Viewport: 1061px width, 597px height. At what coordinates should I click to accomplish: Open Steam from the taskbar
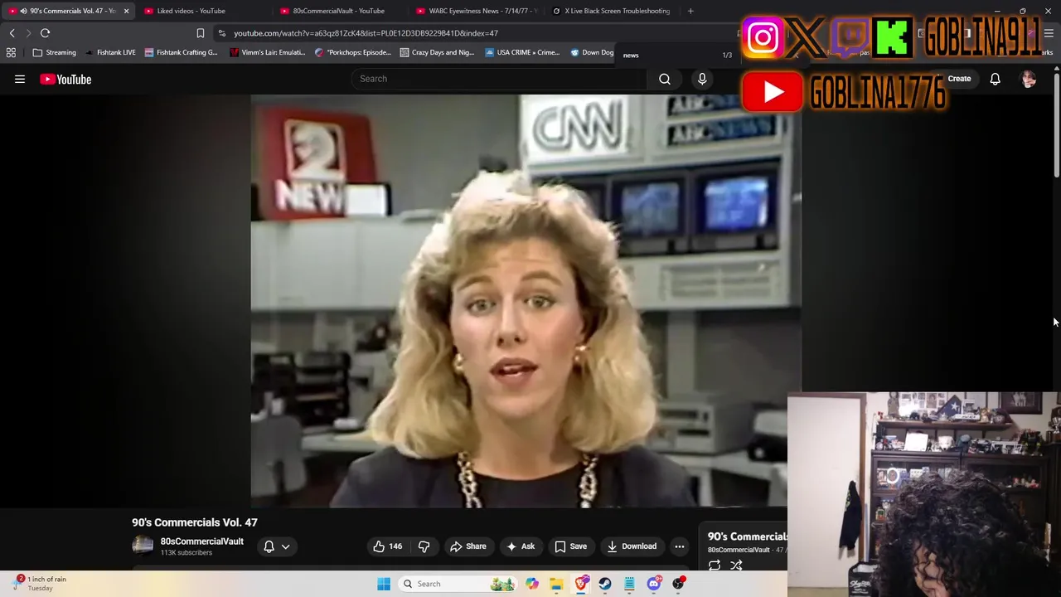click(x=605, y=584)
